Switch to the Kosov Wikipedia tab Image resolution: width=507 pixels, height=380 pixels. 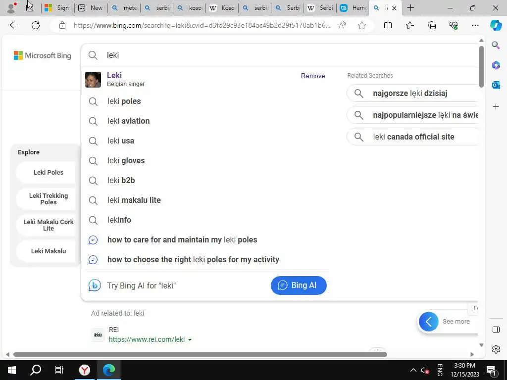[222, 8]
